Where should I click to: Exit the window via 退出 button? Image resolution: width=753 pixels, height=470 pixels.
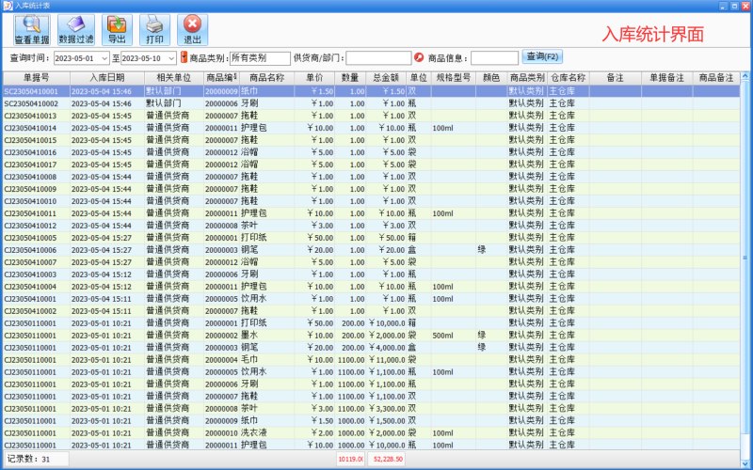point(192,30)
